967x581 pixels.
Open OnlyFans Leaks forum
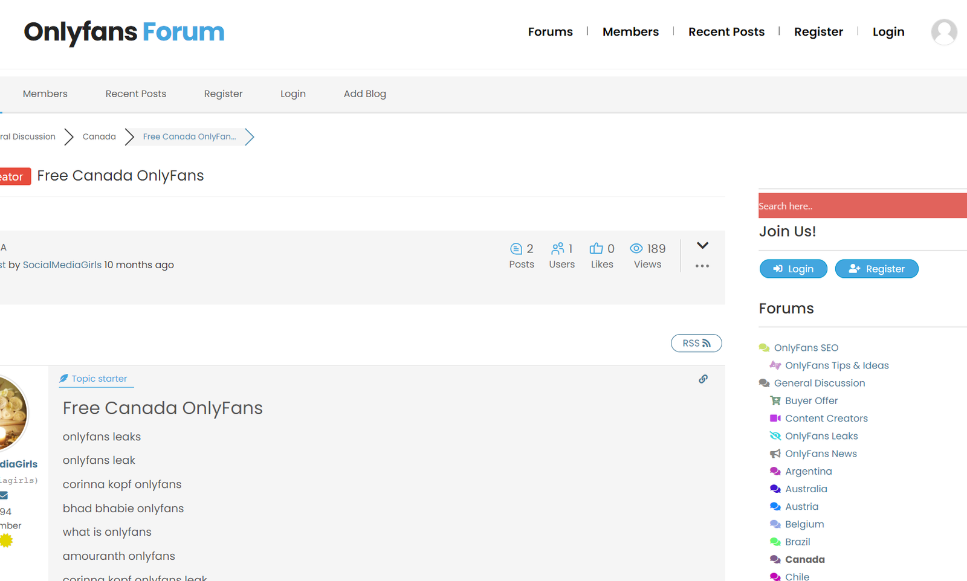pyautogui.click(x=821, y=436)
